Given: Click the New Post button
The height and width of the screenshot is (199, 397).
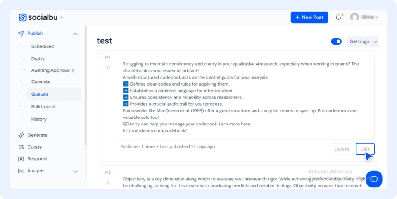Looking at the screenshot, I should click(309, 17).
